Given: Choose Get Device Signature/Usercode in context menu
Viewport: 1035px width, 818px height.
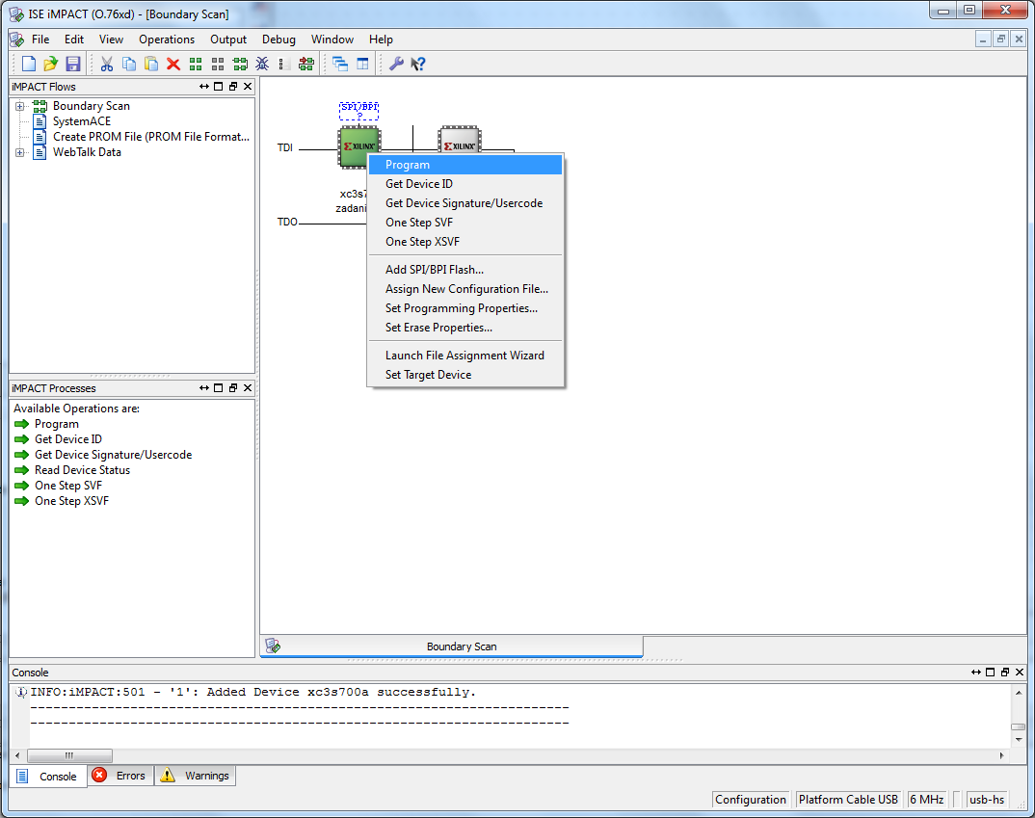Looking at the screenshot, I should [x=464, y=203].
